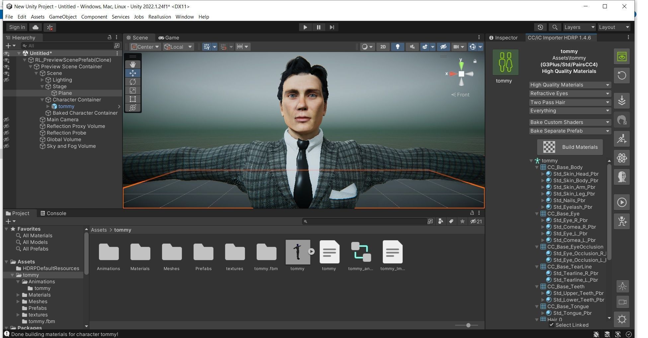The width and height of the screenshot is (648, 338).
Task: Click the importer preview scene icon
Action: tap(622, 57)
